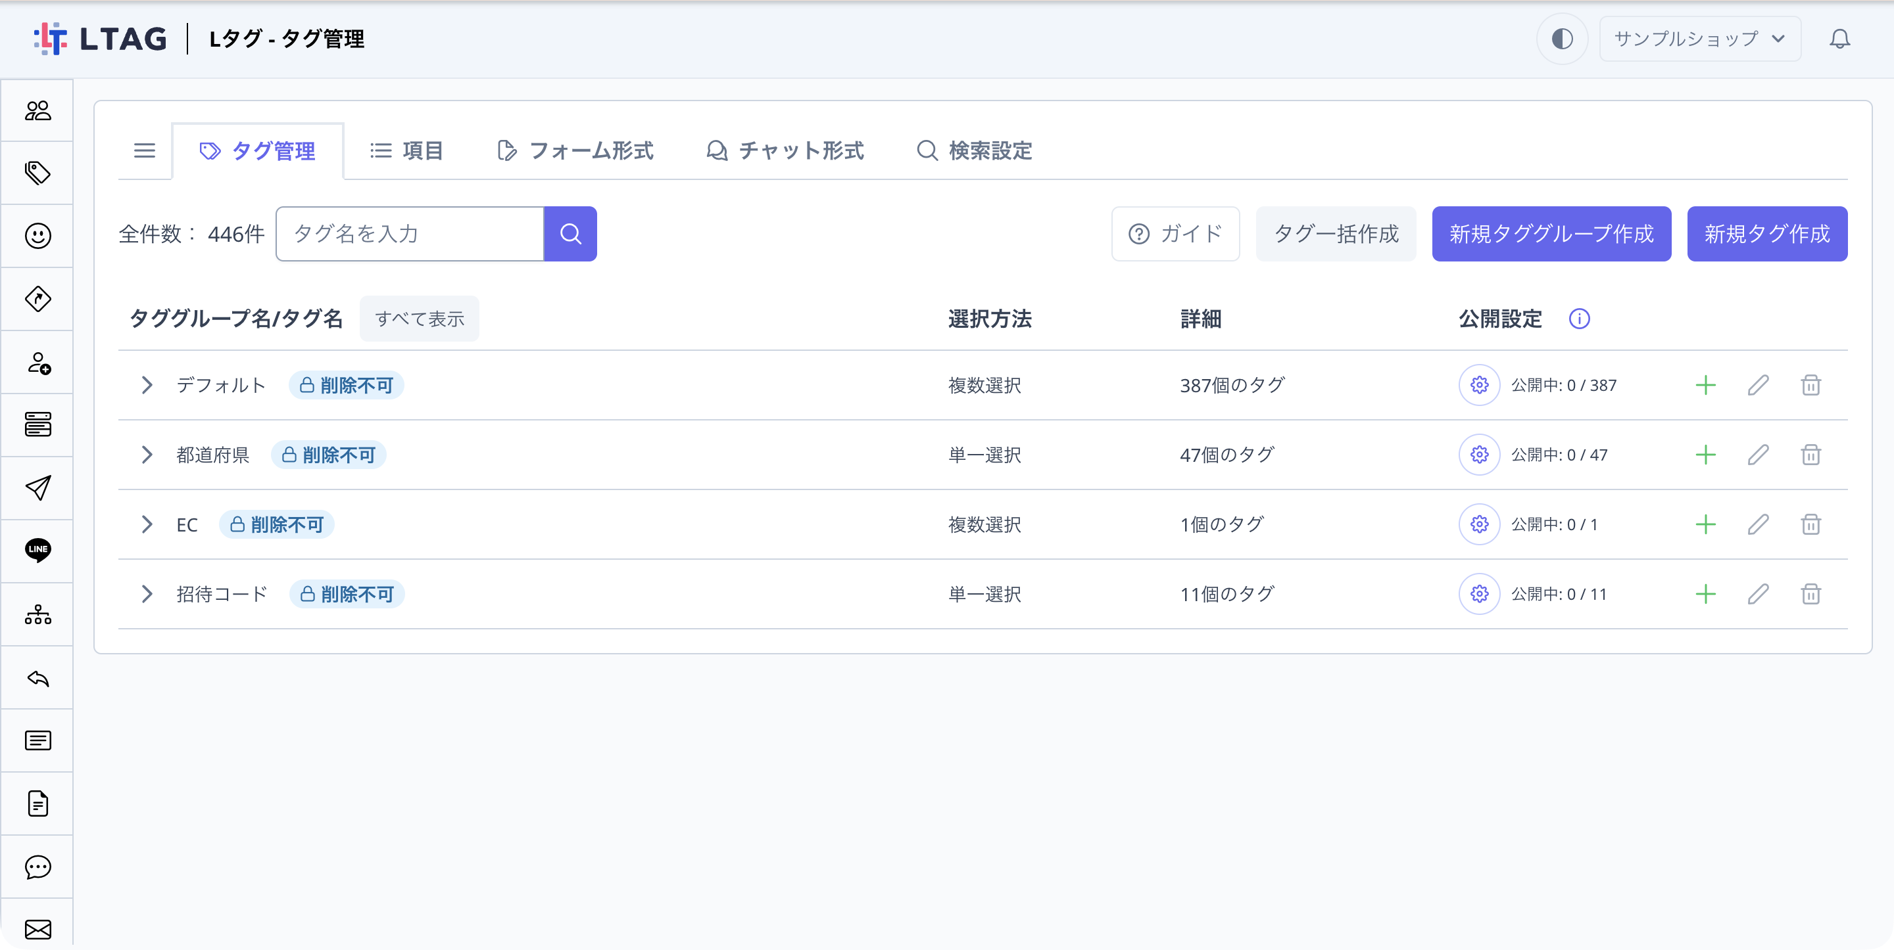The width and height of the screenshot is (1894, 950).
Task: Click 新規タググループ作成 button
Action: click(1551, 234)
